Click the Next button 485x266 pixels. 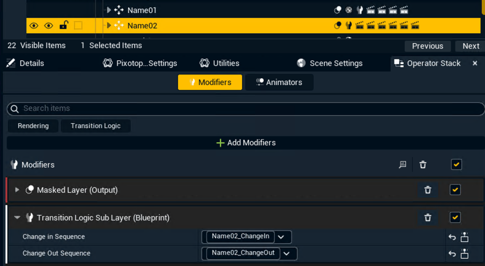(471, 46)
